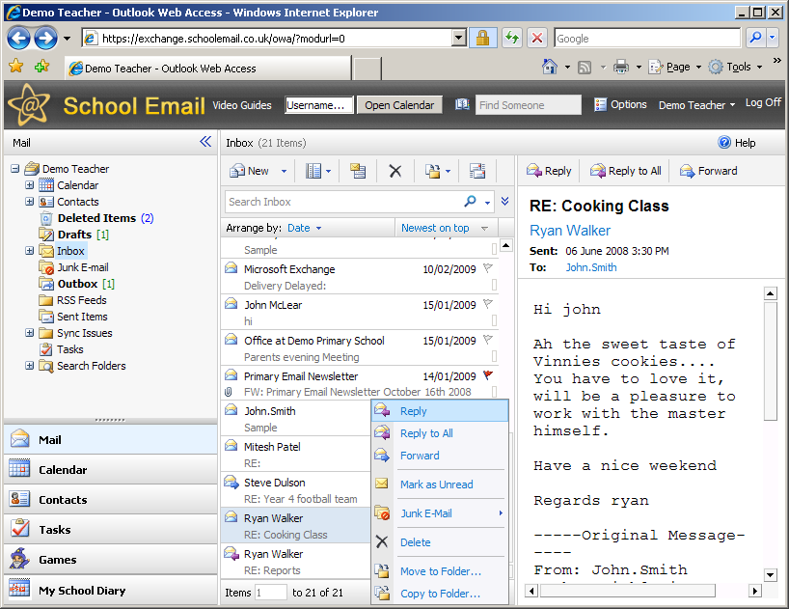Expand the Contacts folder tree node
789x609 pixels.
click(30, 202)
